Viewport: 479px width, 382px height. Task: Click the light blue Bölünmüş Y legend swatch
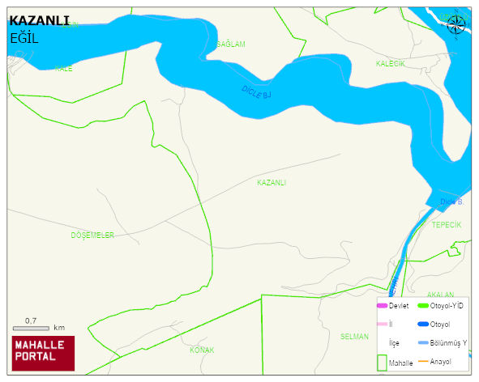[423, 342]
